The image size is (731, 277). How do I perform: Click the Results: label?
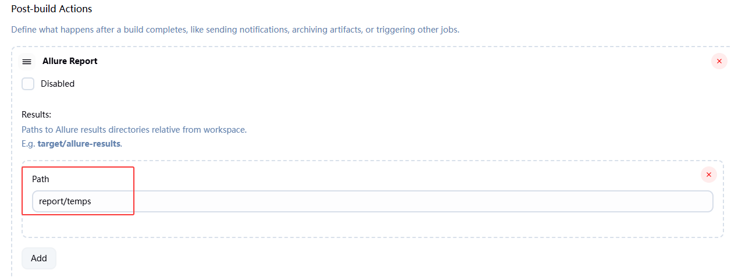pyautogui.click(x=37, y=115)
